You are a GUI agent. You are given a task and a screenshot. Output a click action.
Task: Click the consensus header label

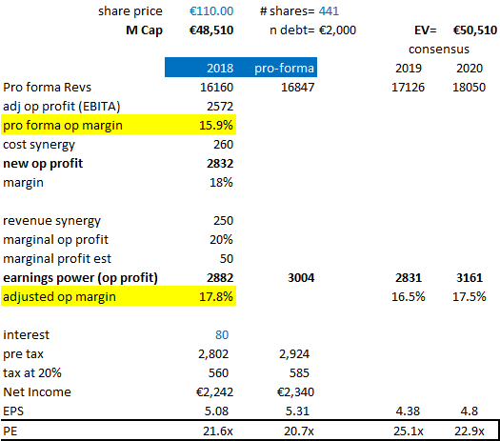439,50
